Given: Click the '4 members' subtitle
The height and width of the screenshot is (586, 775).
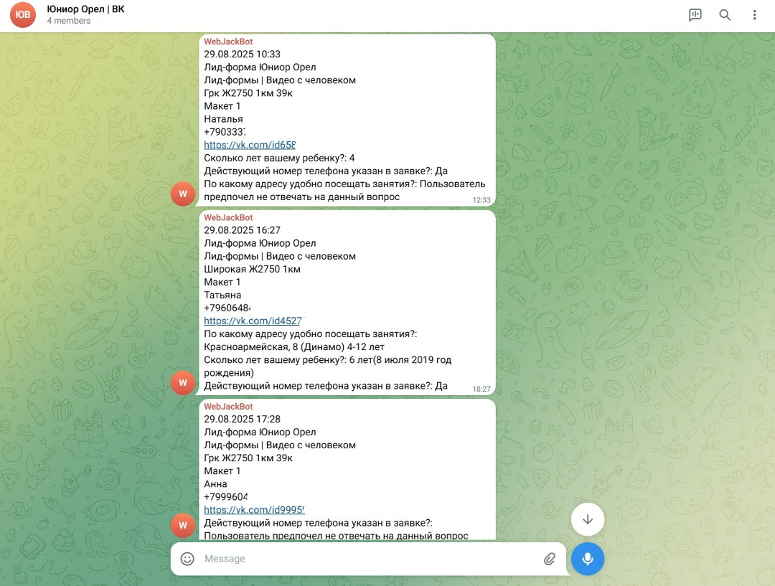Looking at the screenshot, I should (x=69, y=21).
